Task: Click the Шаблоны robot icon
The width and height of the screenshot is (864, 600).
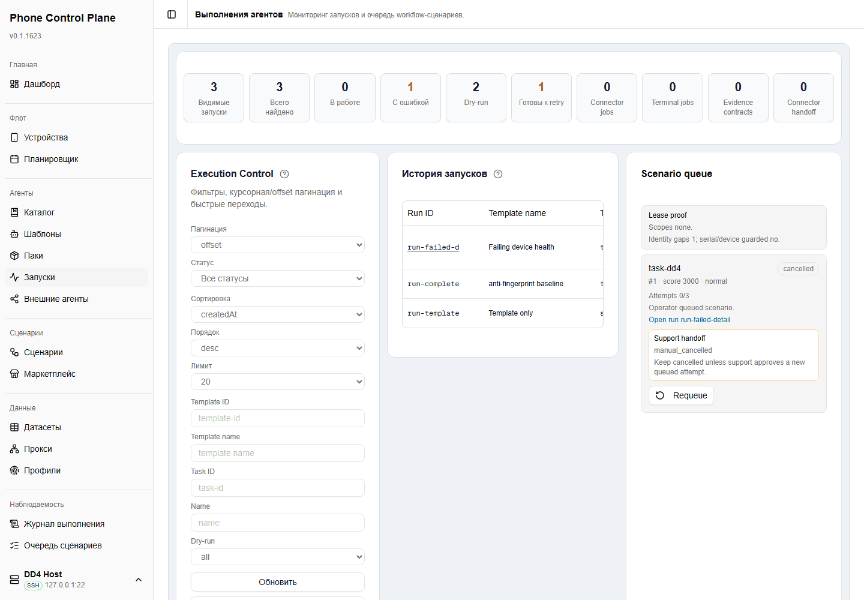Action: [14, 234]
